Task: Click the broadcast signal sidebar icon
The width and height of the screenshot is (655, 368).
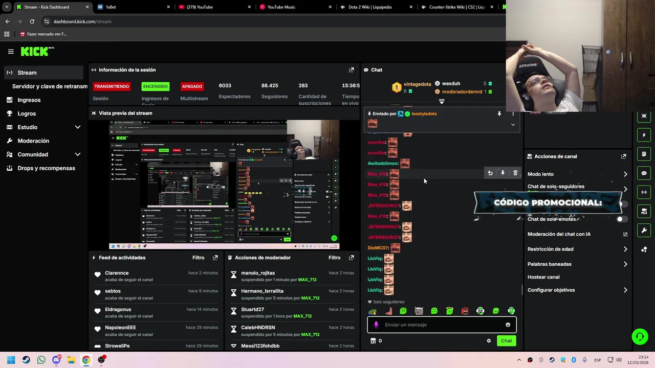Action: tap(644, 192)
